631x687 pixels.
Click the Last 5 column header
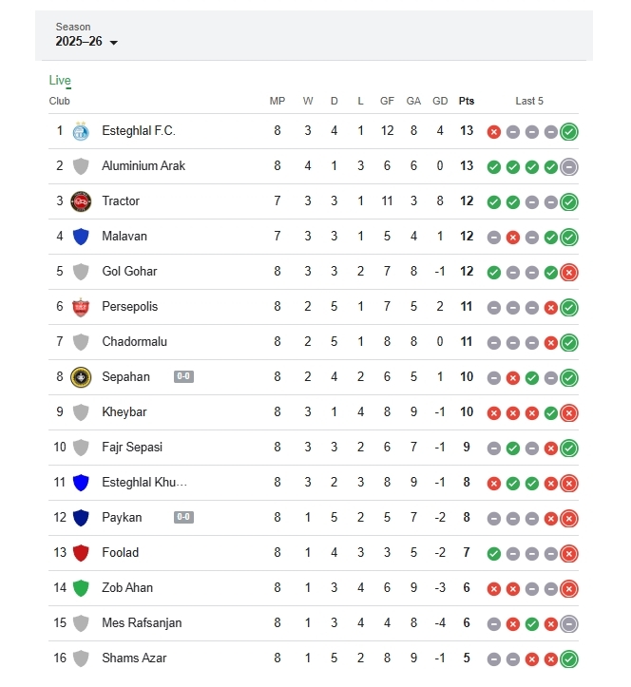click(529, 101)
